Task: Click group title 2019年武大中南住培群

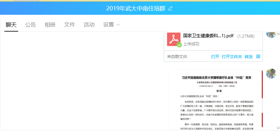Action: [136, 8]
